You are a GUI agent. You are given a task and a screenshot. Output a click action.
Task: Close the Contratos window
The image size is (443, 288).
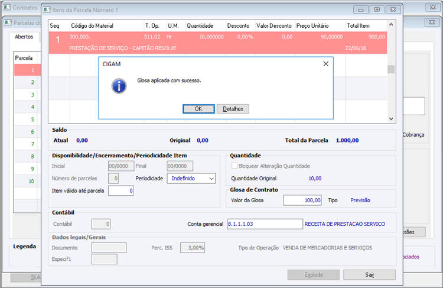(433, 7)
